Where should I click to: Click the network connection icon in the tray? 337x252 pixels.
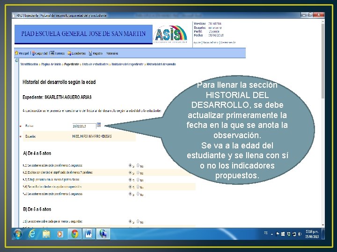click(294, 234)
